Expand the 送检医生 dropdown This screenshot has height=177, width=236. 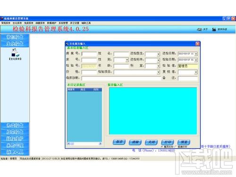(158, 54)
